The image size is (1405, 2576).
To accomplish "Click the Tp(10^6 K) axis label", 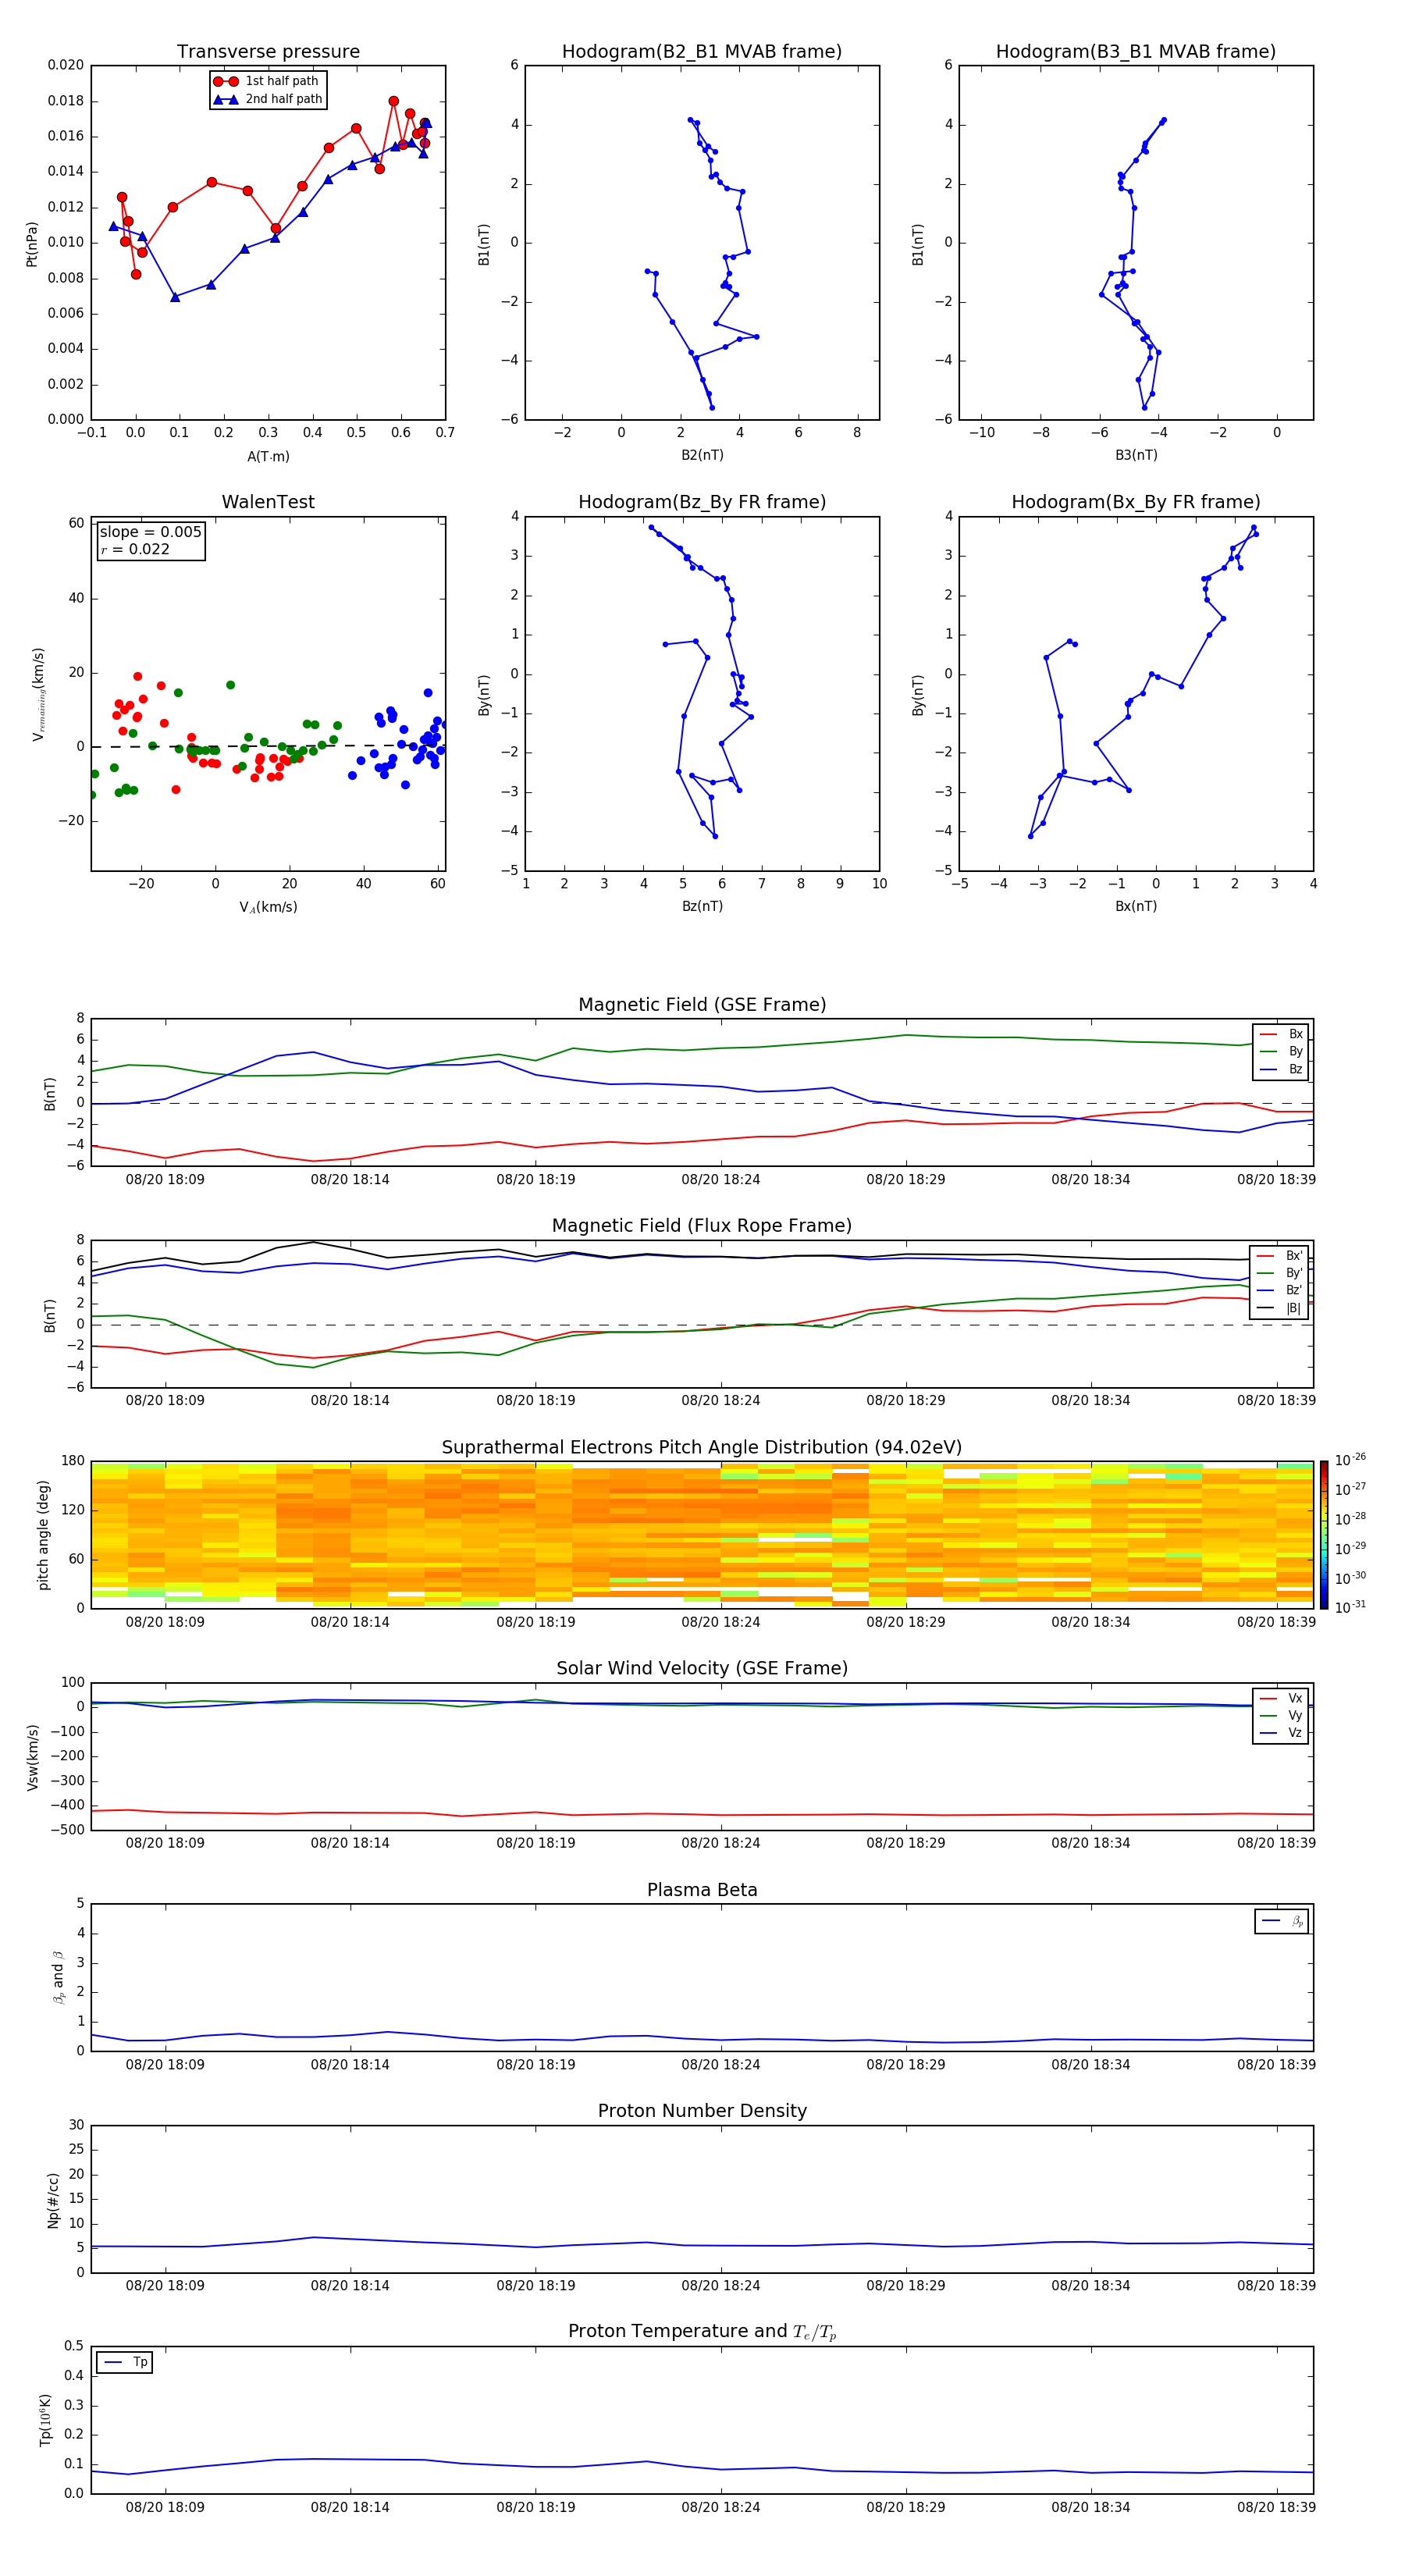I will [45, 2420].
